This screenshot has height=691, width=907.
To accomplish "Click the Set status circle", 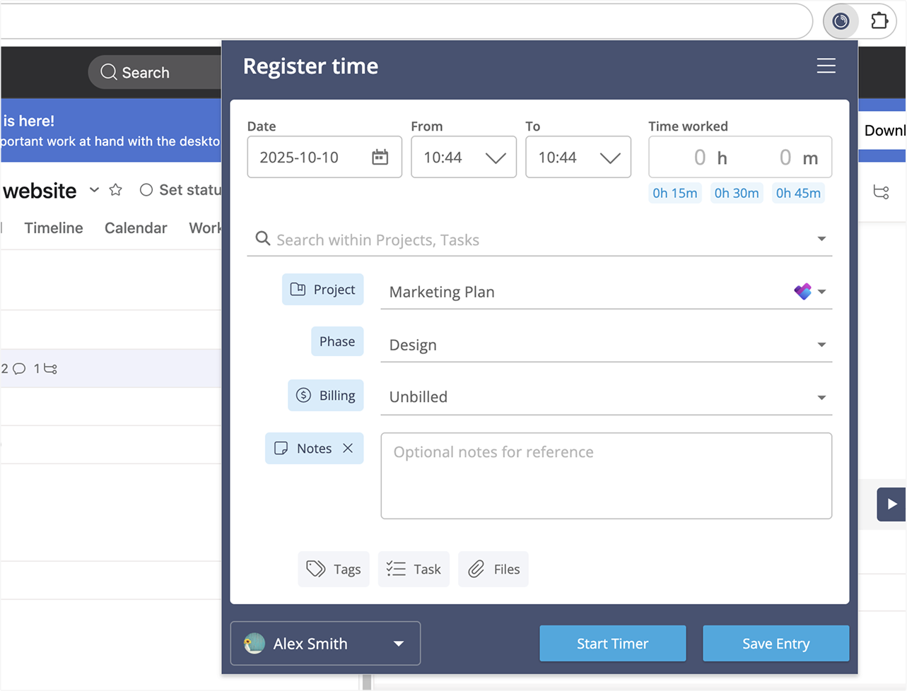I will tap(146, 189).
